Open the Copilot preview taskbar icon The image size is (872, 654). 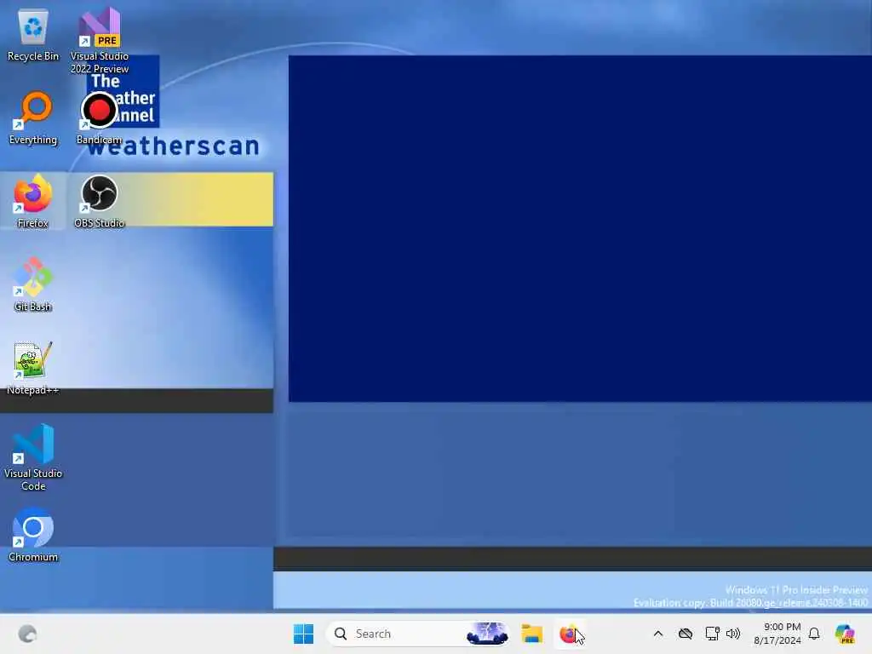(845, 634)
